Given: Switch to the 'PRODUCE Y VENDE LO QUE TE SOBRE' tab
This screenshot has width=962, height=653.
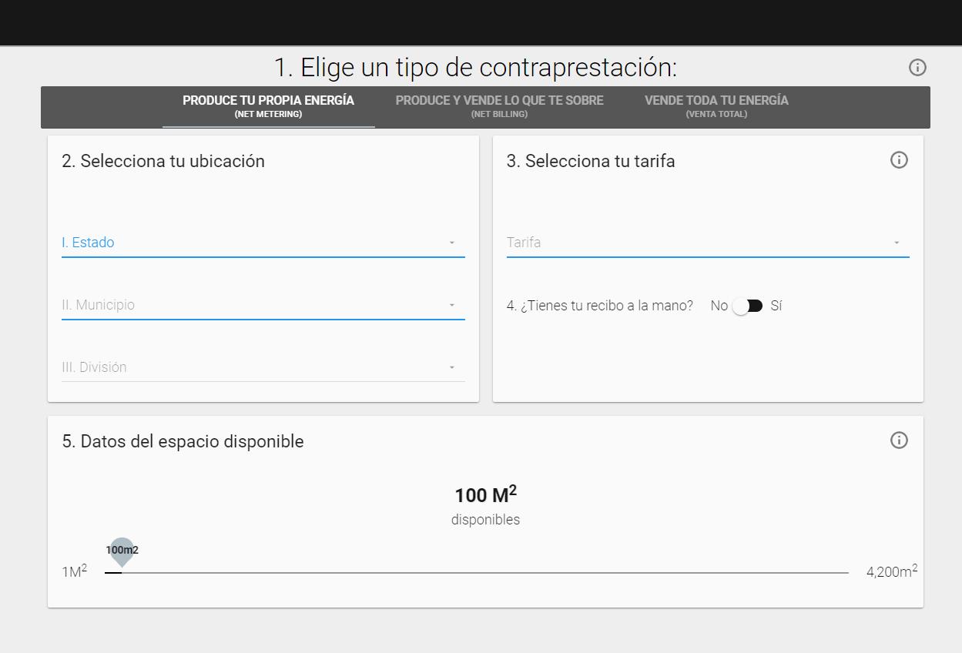Looking at the screenshot, I should pyautogui.click(x=499, y=106).
